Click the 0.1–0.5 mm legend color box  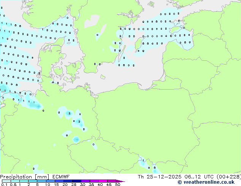[x=6, y=181]
